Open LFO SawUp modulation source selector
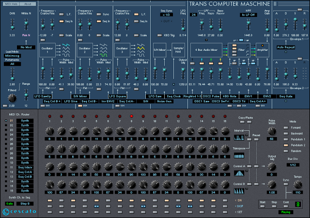 [43, 96]
